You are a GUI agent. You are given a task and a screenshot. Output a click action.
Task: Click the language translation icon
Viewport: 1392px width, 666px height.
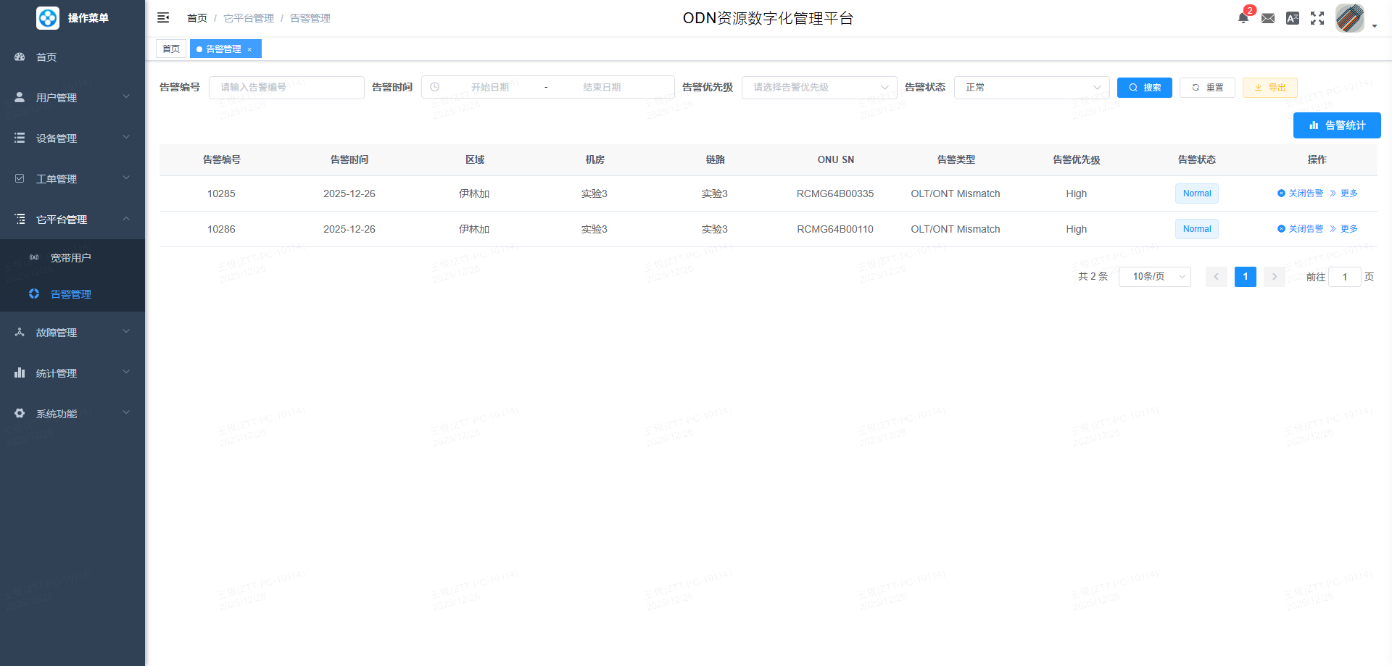[x=1293, y=18]
